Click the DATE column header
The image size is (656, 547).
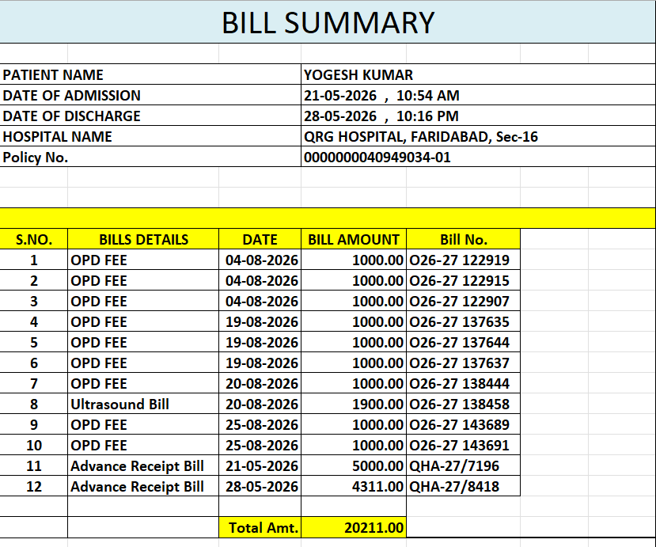260,239
